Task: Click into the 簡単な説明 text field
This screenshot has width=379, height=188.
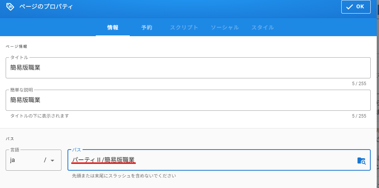Action: click(x=188, y=100)
